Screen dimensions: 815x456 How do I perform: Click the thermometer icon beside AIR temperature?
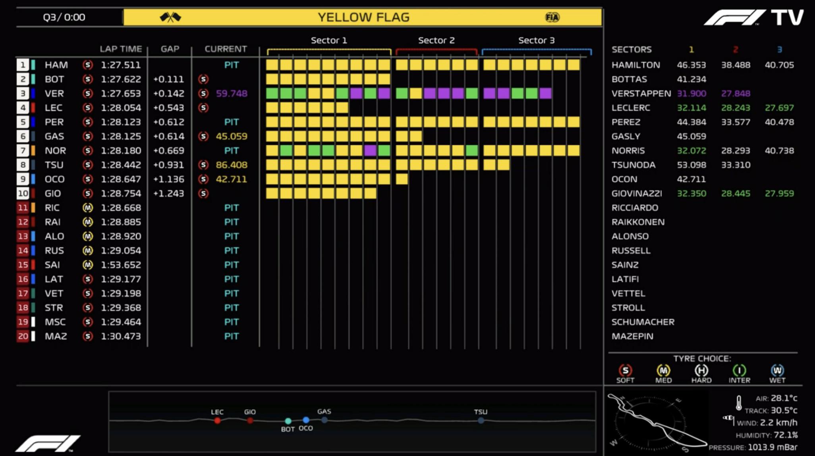(739, 403)
